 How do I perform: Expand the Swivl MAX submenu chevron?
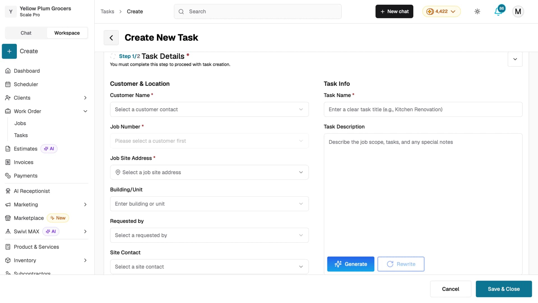(85, 232)
